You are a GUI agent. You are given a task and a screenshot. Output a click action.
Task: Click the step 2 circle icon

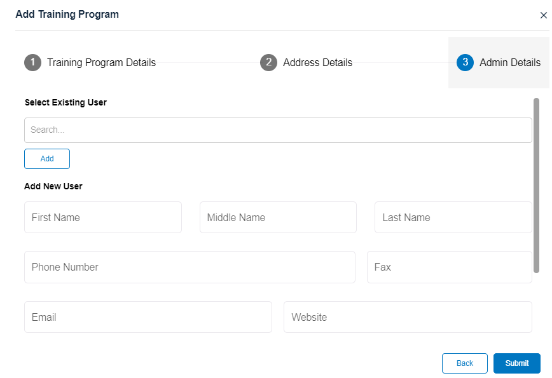click(268, 62)
